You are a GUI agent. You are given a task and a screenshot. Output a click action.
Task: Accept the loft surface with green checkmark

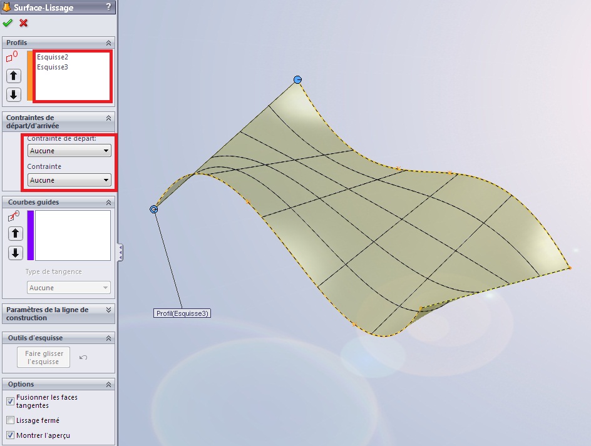coord(8,23)
